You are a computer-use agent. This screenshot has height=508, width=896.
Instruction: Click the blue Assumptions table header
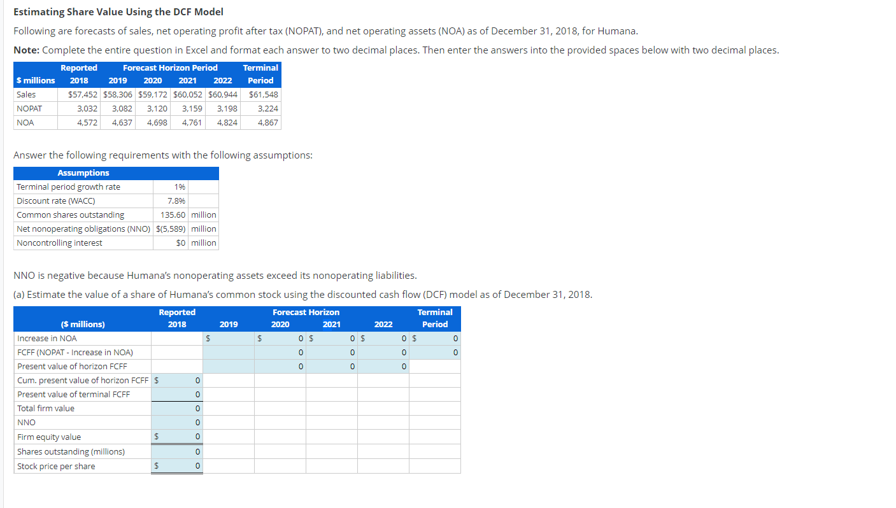pos(83,173)
